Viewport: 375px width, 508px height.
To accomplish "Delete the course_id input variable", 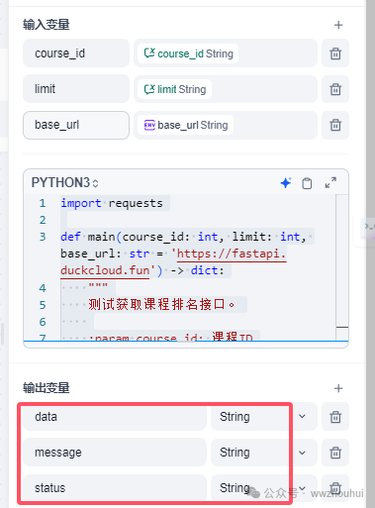I will pos(335,53).
